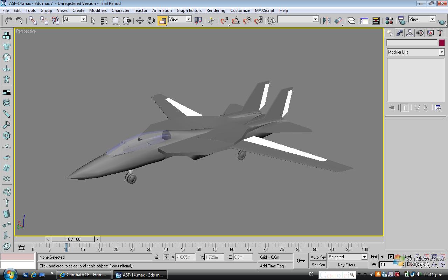Viewport: 448px width, 280px height.
Task: Toggle Auto Key animation mode
Action: click(318, 257)
